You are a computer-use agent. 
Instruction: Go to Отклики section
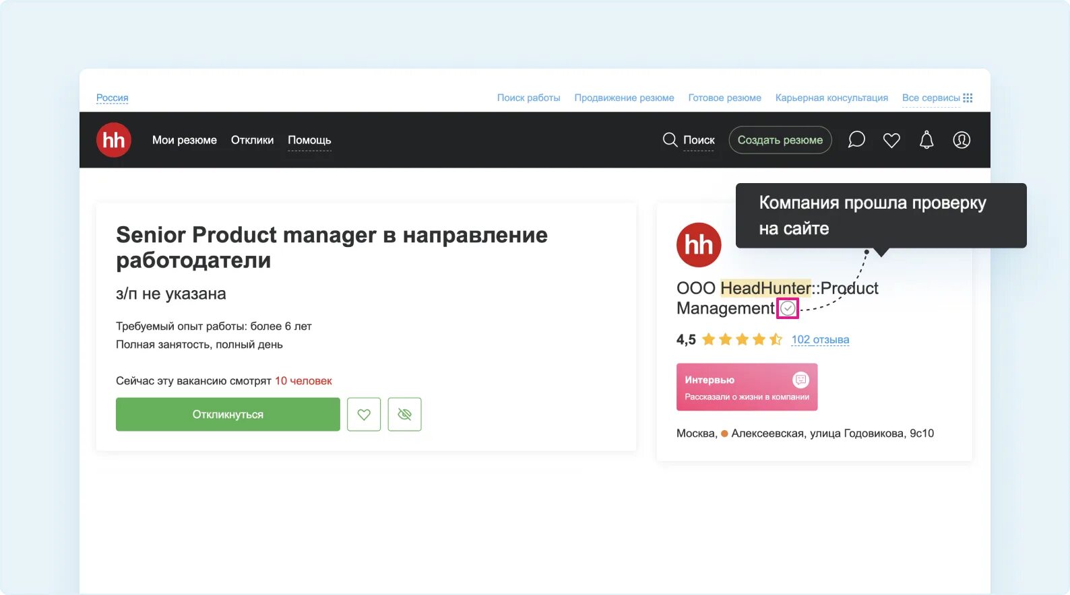[252, 140]
